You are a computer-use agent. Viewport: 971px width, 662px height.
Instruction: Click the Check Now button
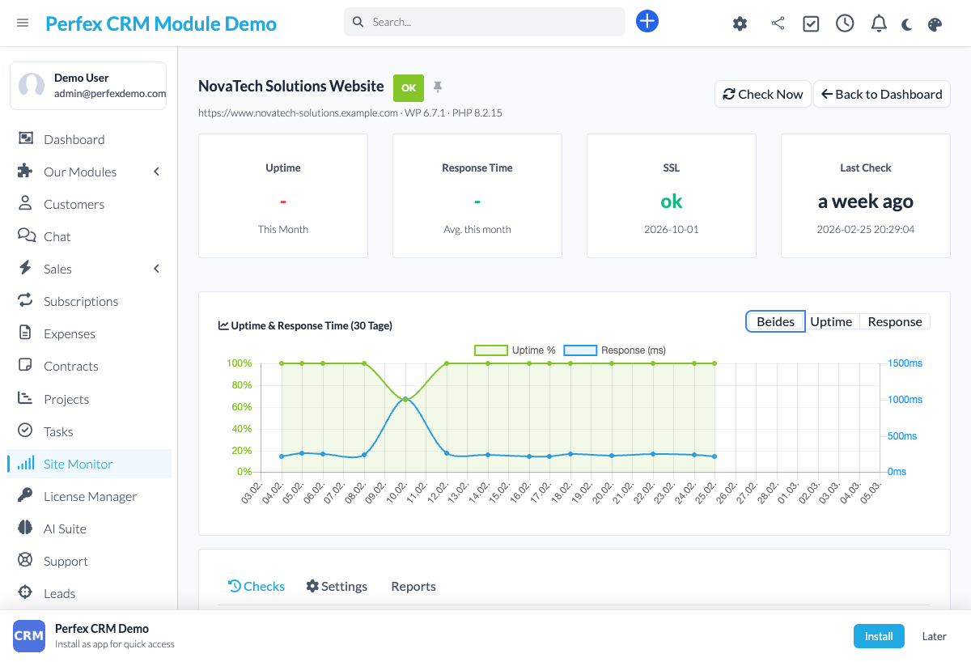[762, 94]
